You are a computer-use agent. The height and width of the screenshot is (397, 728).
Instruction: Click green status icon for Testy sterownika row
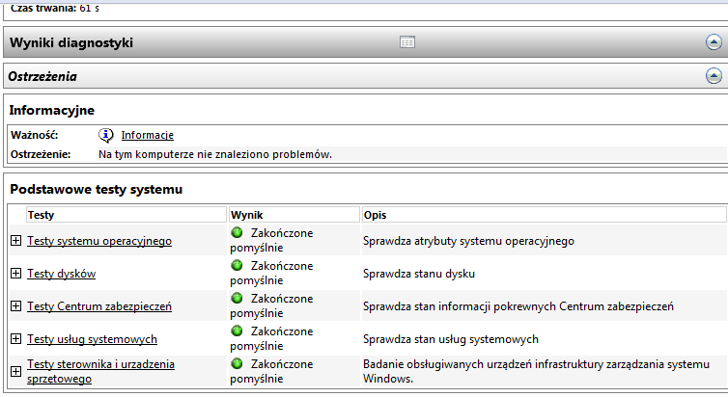click(237, 364)
